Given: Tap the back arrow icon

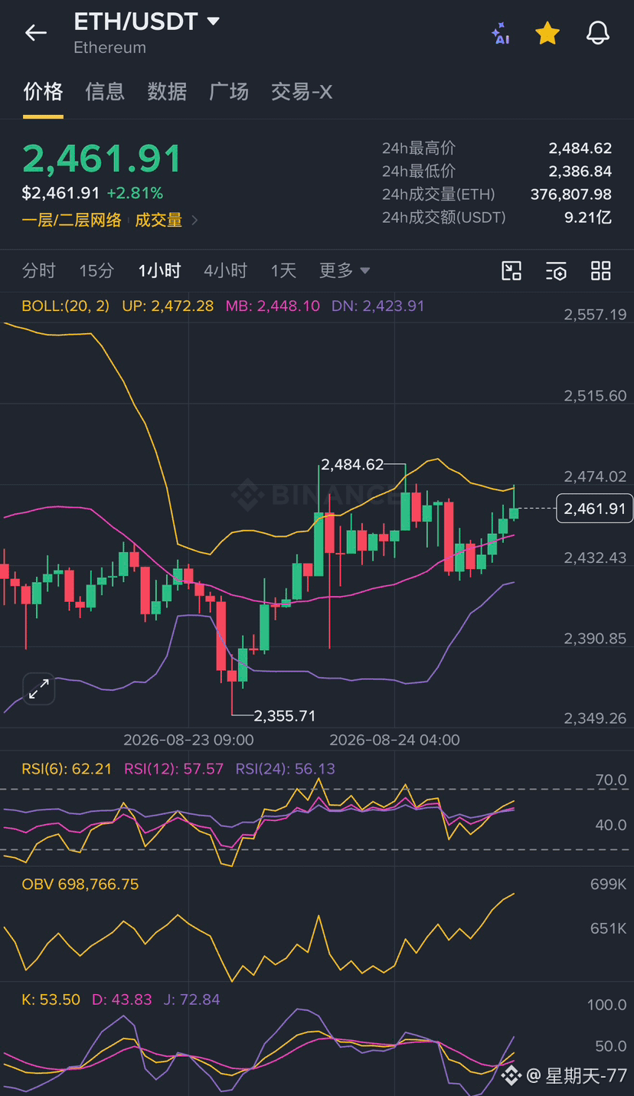Looking at the screenshot, I should (36, 32).
